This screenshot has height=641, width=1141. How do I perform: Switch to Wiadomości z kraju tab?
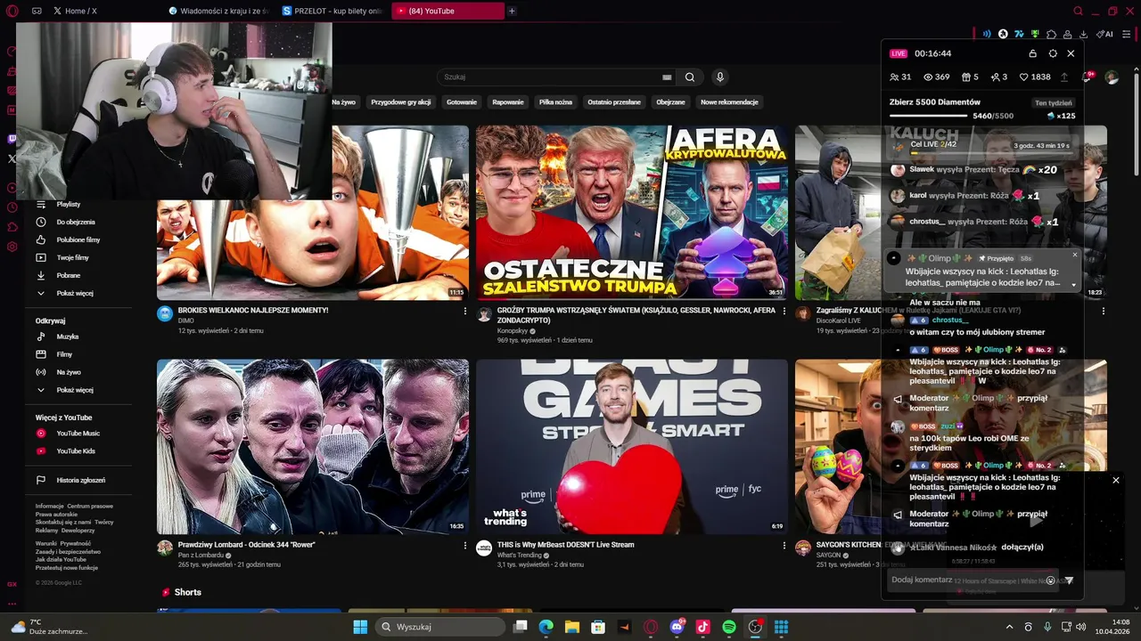coord(218,11)
